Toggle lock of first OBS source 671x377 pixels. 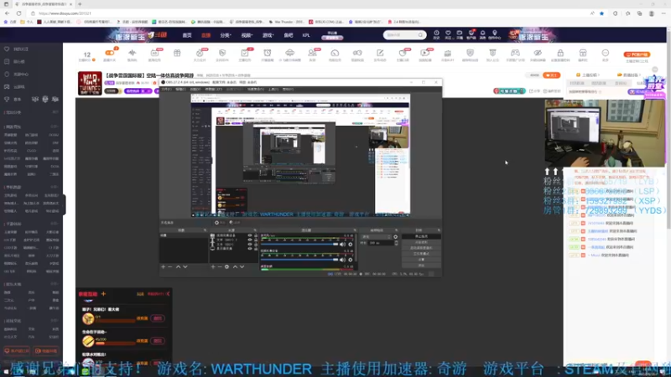[x=256, y=235]
